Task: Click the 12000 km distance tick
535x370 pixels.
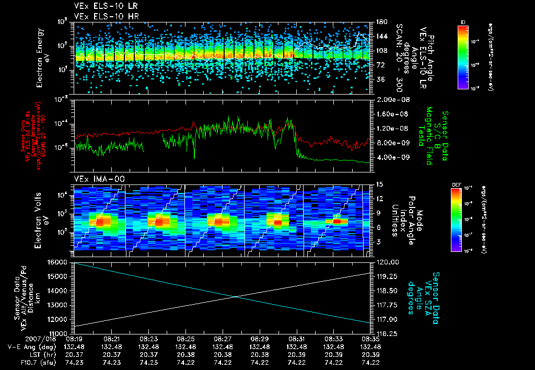Action: [58, 319]
